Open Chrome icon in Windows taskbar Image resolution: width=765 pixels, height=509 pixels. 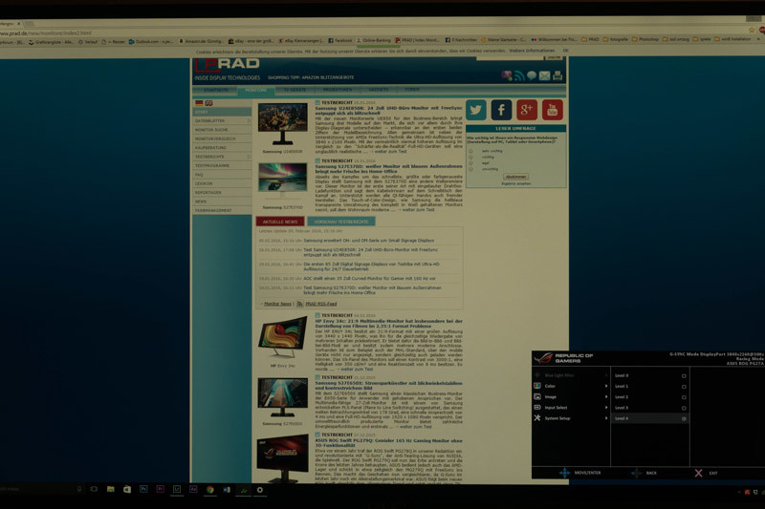click(x=209, y=490)
